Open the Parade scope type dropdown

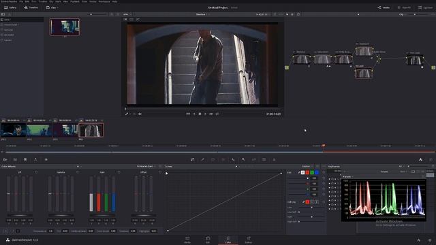[348, 177]
